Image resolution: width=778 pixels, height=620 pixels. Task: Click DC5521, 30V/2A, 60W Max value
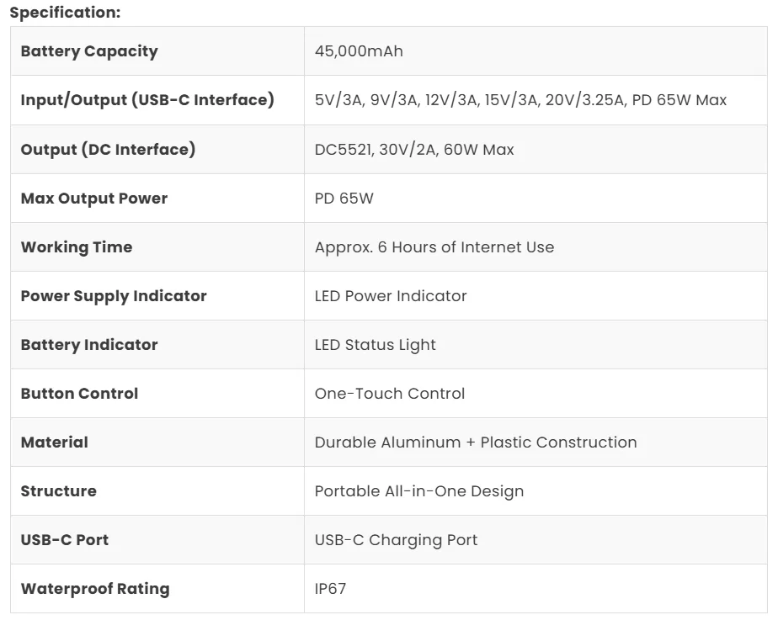pyautogui.click(x=414, y=149)
